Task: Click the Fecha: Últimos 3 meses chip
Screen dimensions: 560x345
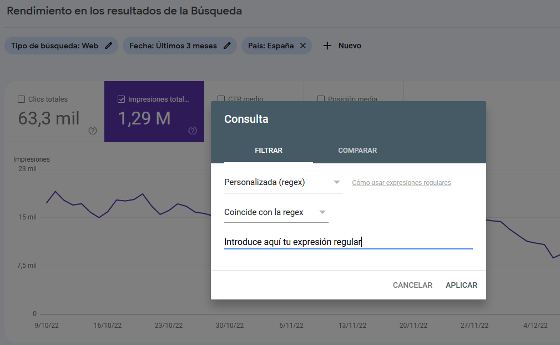Action: coord(180,46)
